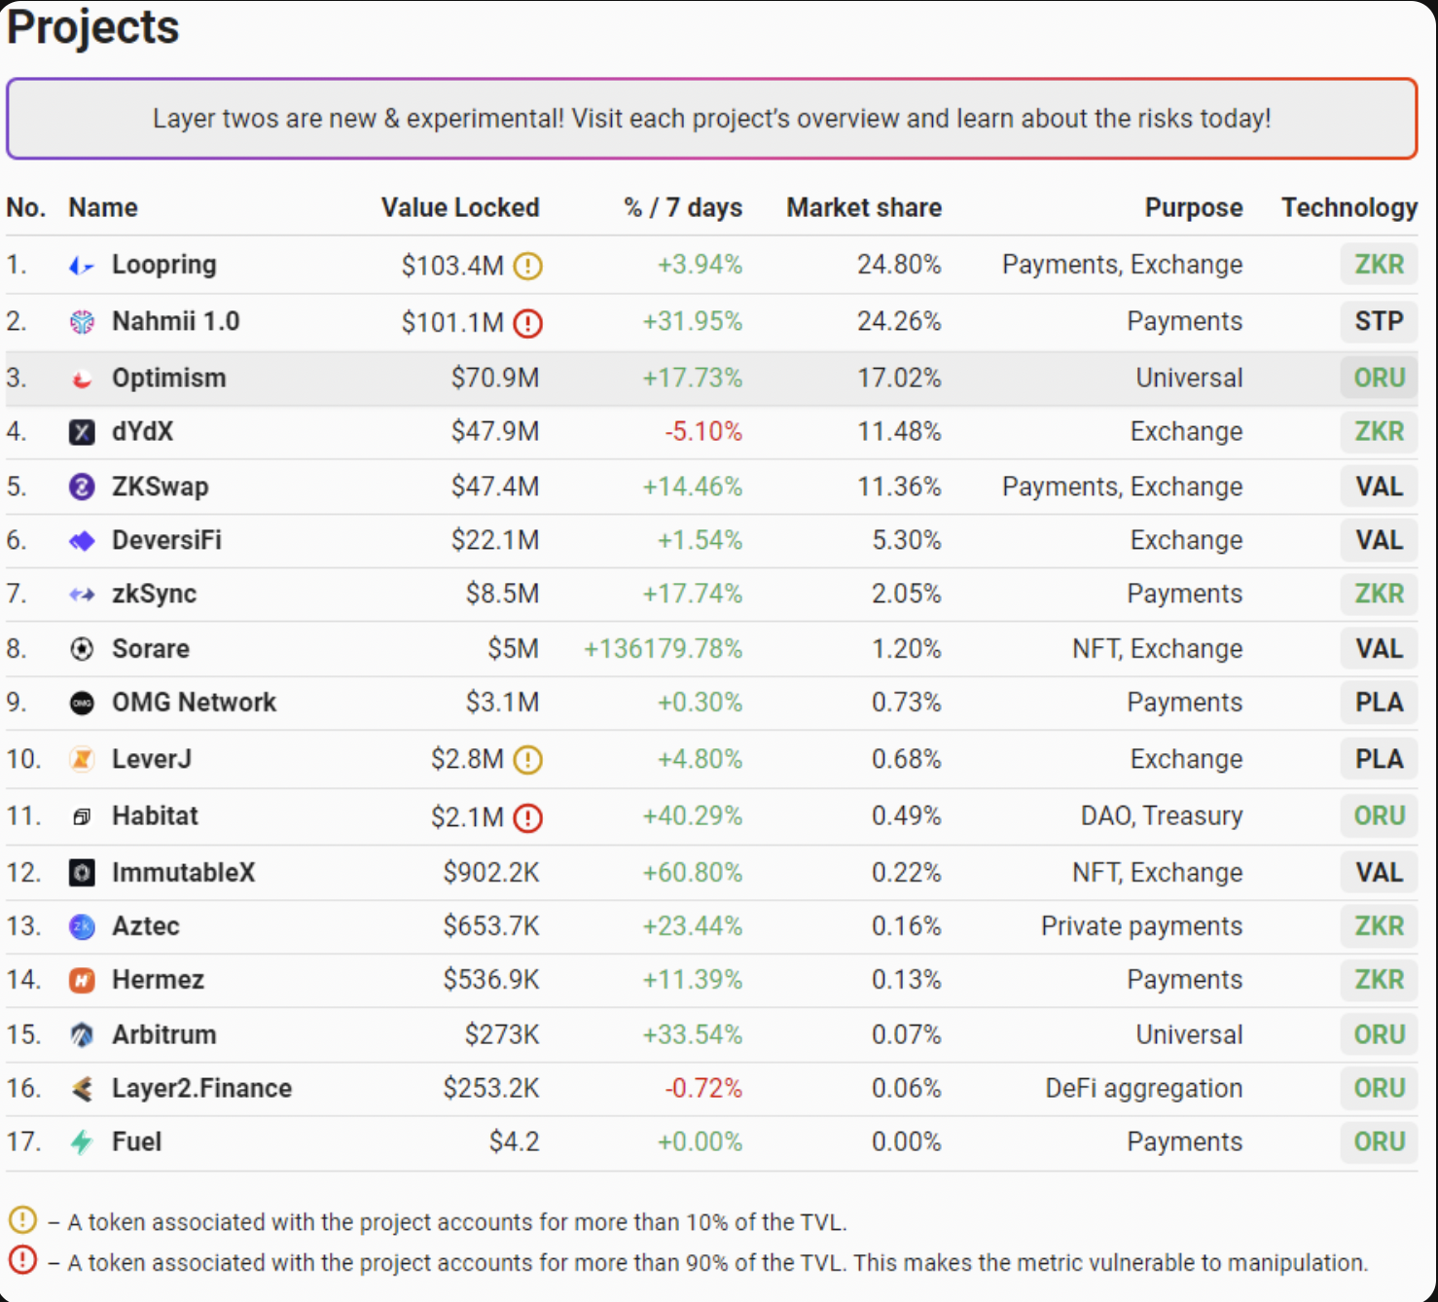This screenshot has width=1438, height=1302.
Task: Open the Loopring project link
Action: point(163,265)
